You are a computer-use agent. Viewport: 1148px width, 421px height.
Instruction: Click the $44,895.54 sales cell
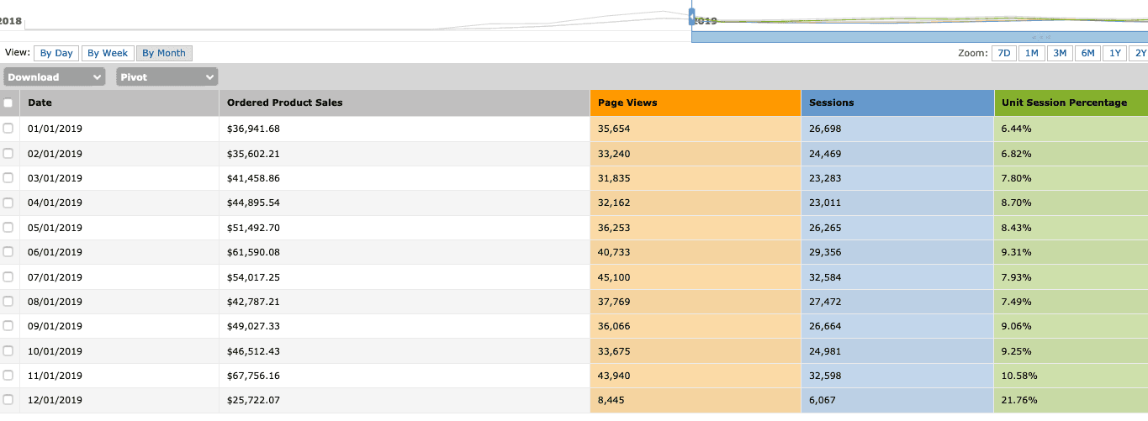click(405, 203)
